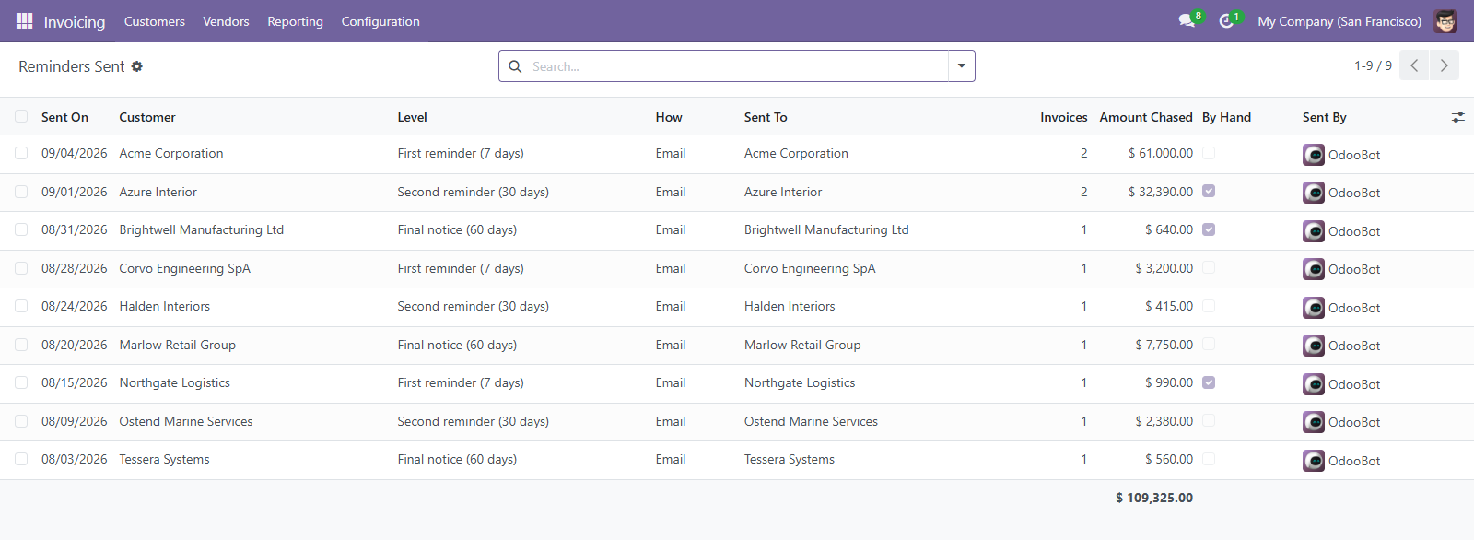Select the Acme Corporation row checkbox
The height and width of the screenshot is (540, 1474).
pos(21,153)
